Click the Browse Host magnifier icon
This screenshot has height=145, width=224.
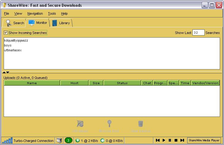click(109, 124)
